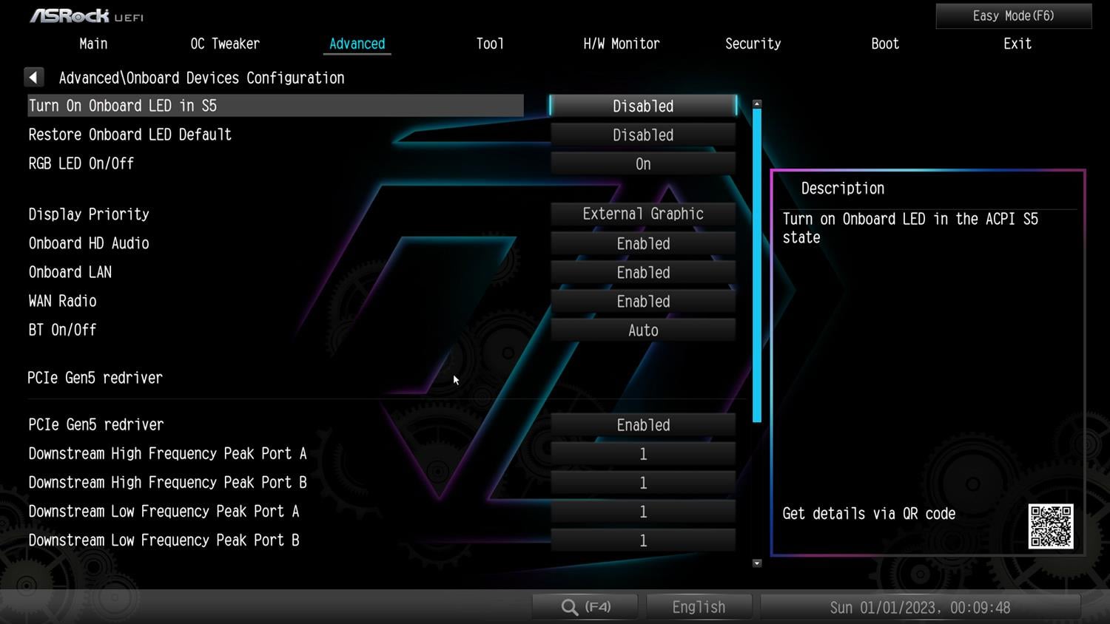Switch to the OC Tweaker tab
The height and width of the screenshot is (624, 1110).
tap(225, 44)
